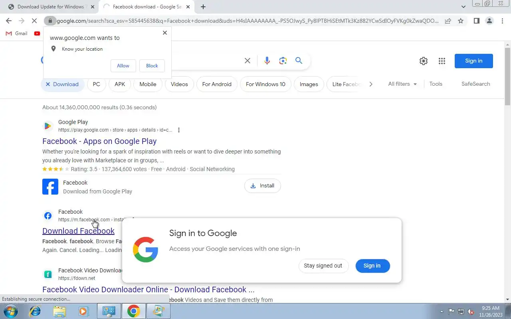
Task: Open SafeSearch settings
Action: click(475, 84)
